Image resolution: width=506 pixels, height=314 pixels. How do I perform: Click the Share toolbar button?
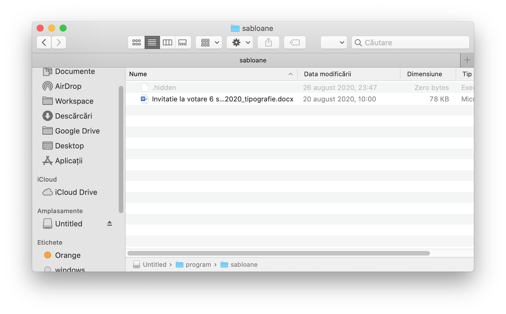(x=268, y=43)
